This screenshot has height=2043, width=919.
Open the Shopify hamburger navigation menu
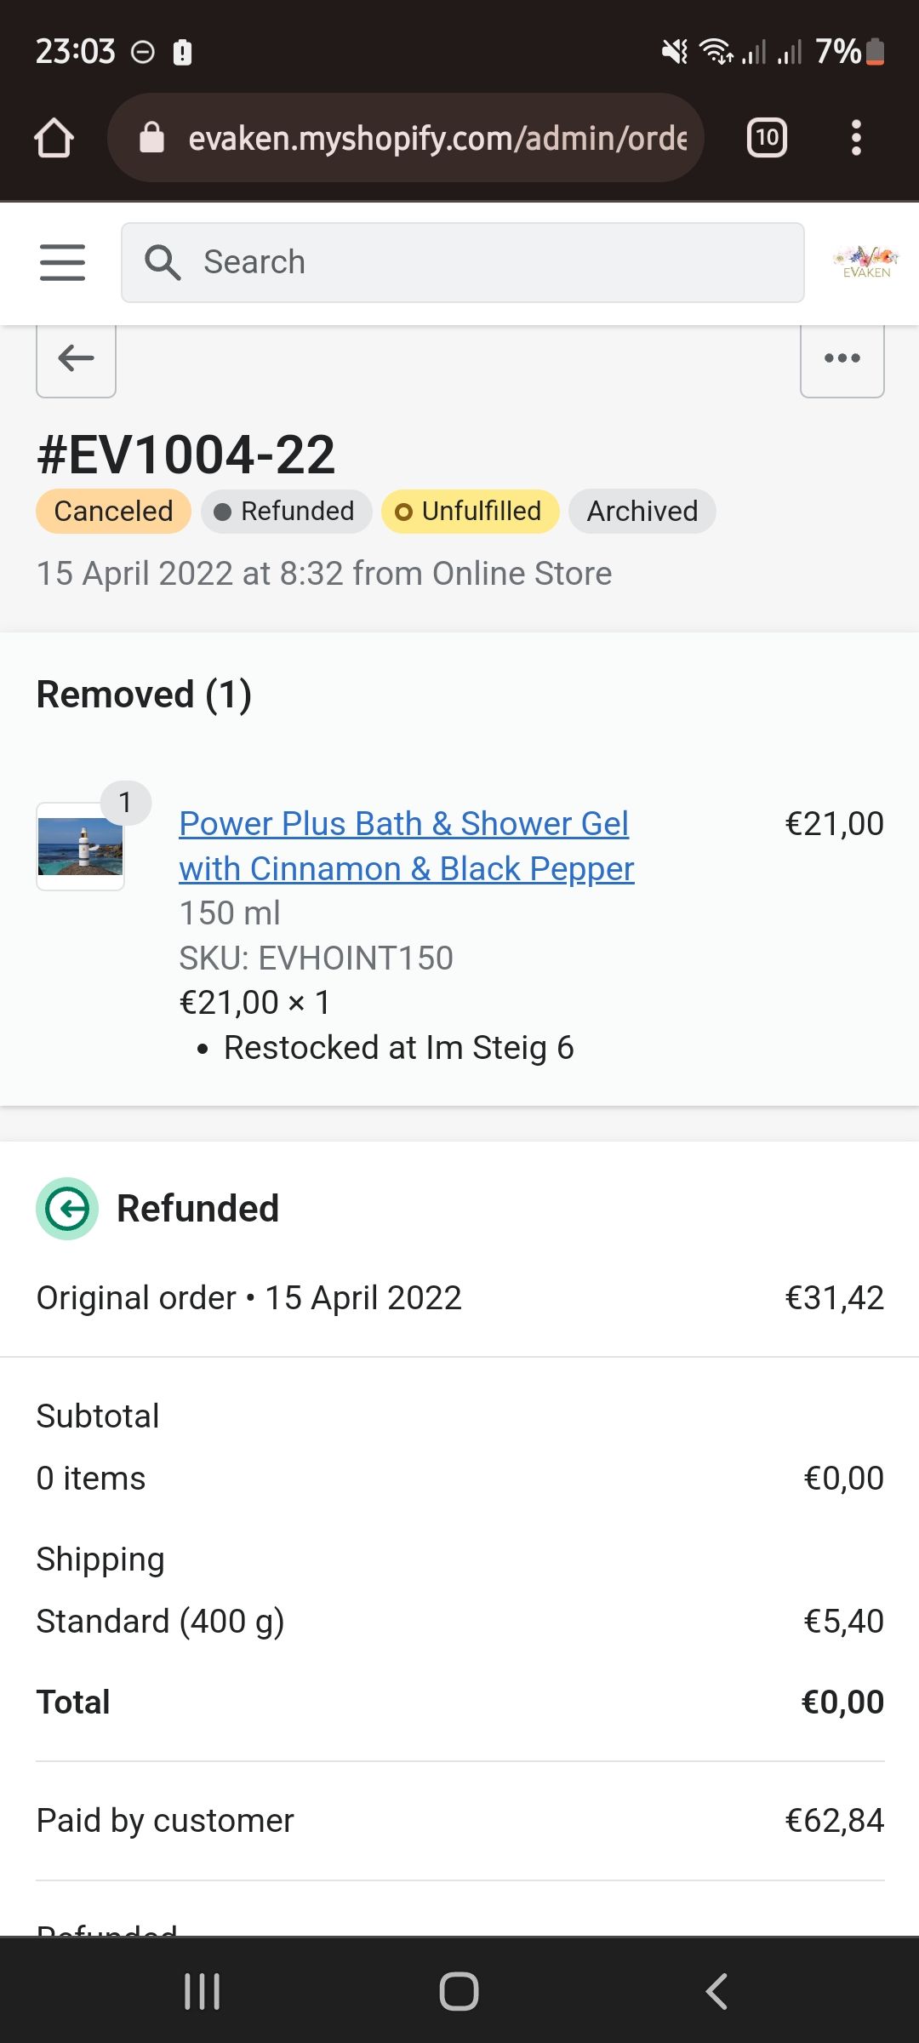point(62,262)
